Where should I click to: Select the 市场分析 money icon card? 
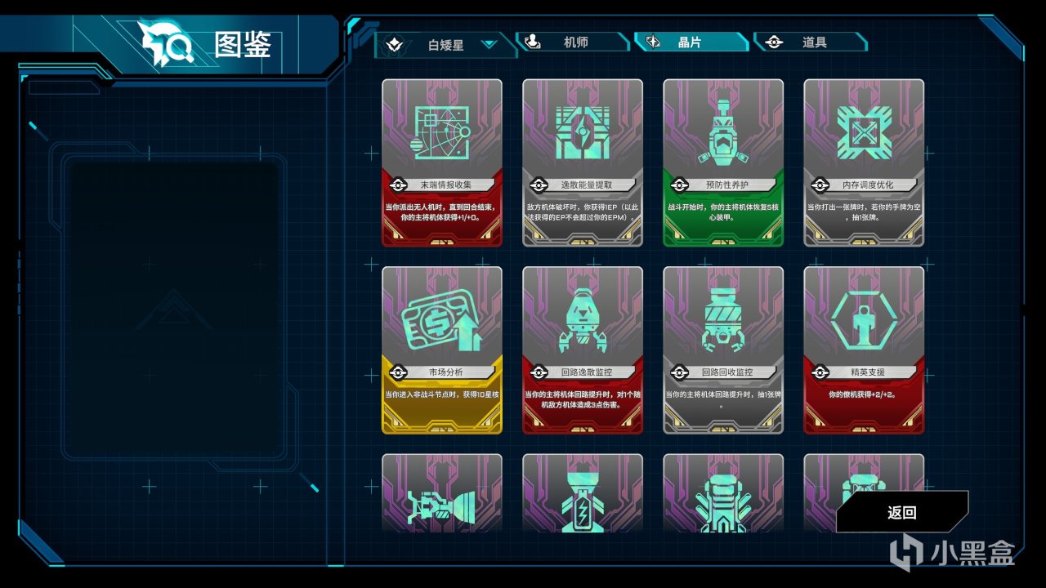click(442, 350)
